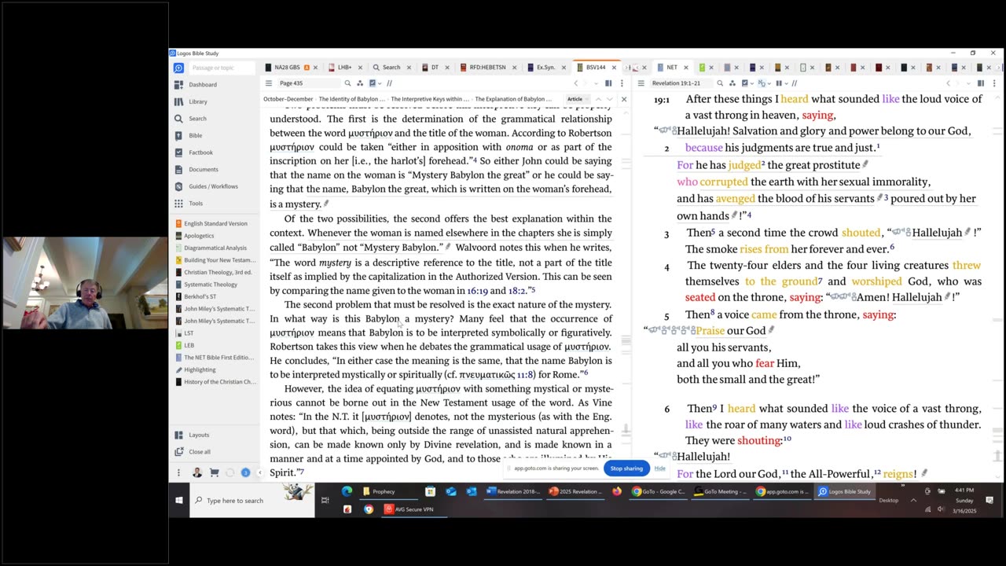Open the Search sidebar item
Viewport: 1006px width, 566px height.
197,119
